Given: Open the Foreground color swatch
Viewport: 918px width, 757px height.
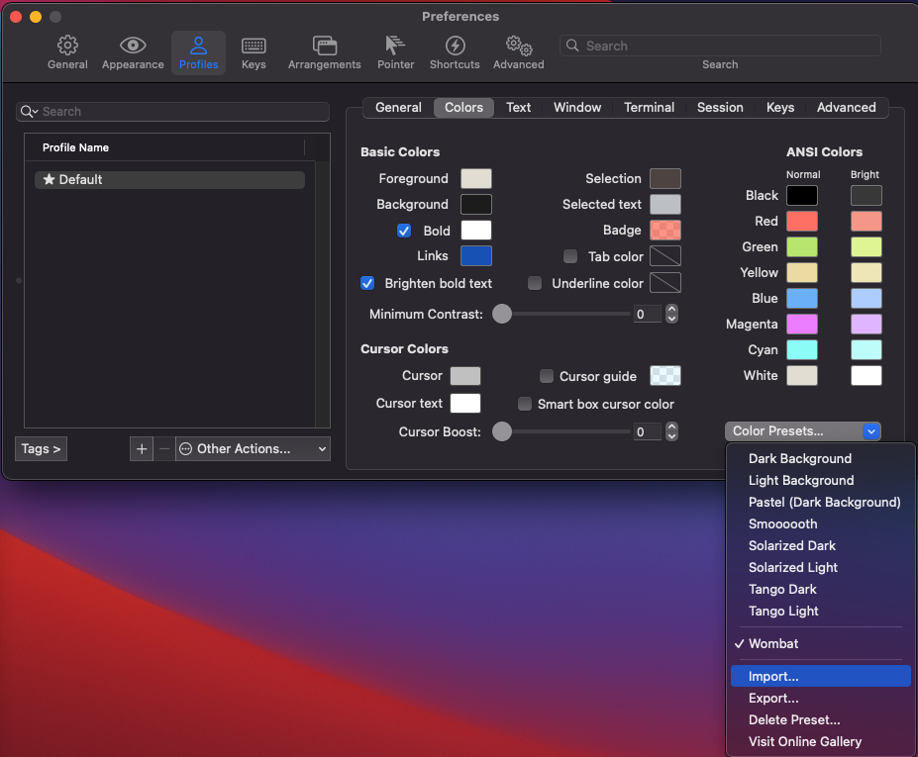Looking at the screenshot, I should (476, 178).
